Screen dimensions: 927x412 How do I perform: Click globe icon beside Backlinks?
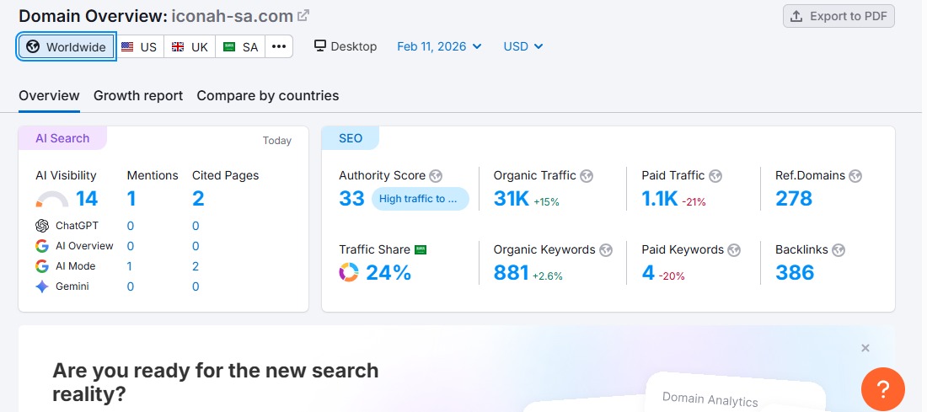pos(839,250)
